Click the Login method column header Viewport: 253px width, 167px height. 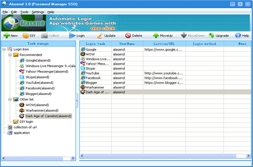click(x=205, y=44)
